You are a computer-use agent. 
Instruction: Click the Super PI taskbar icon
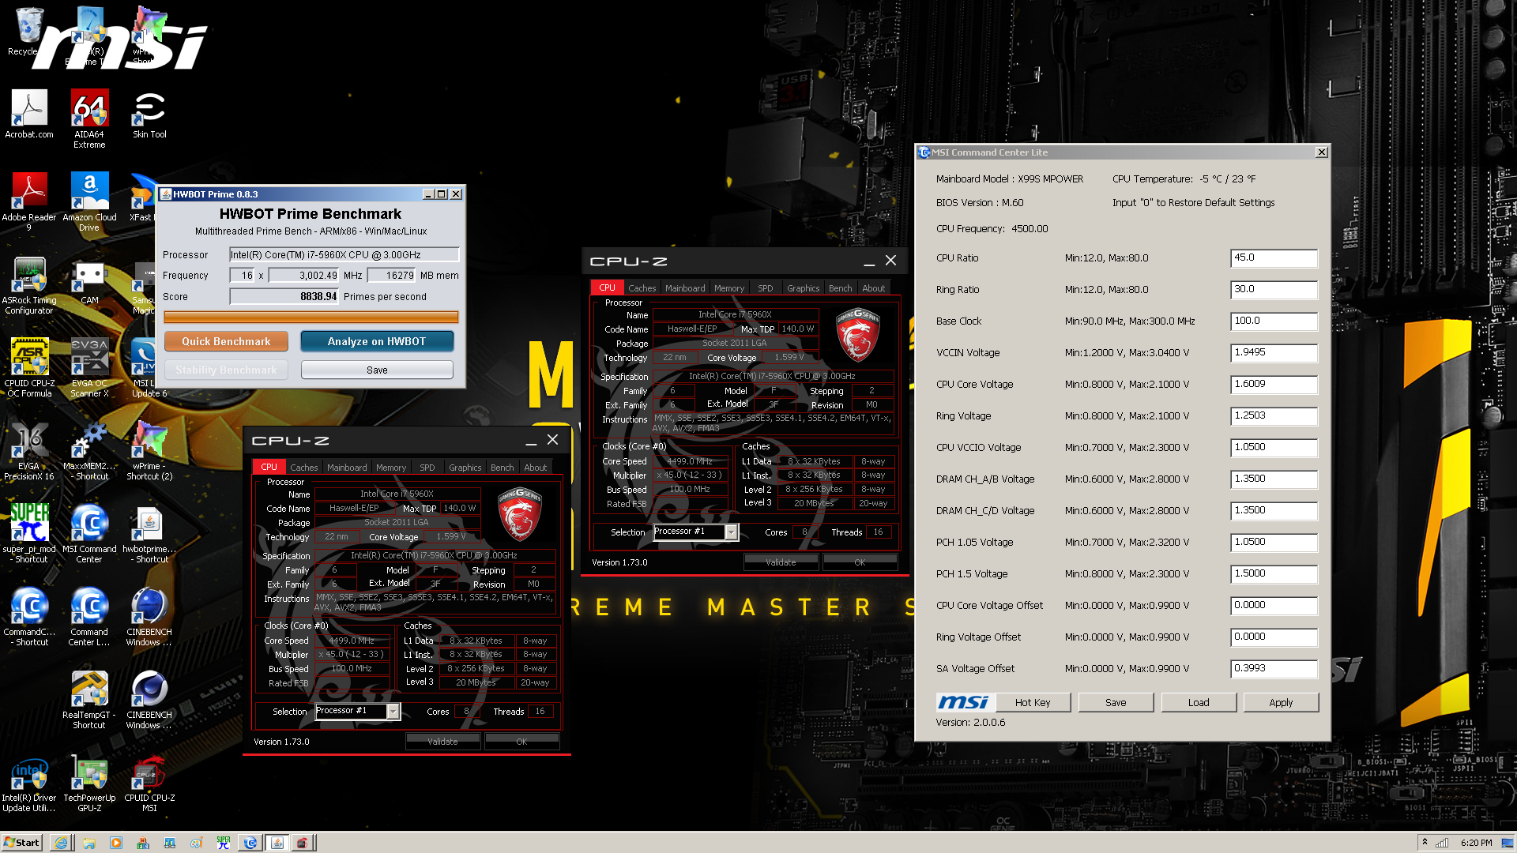click(x=224, y=843)
